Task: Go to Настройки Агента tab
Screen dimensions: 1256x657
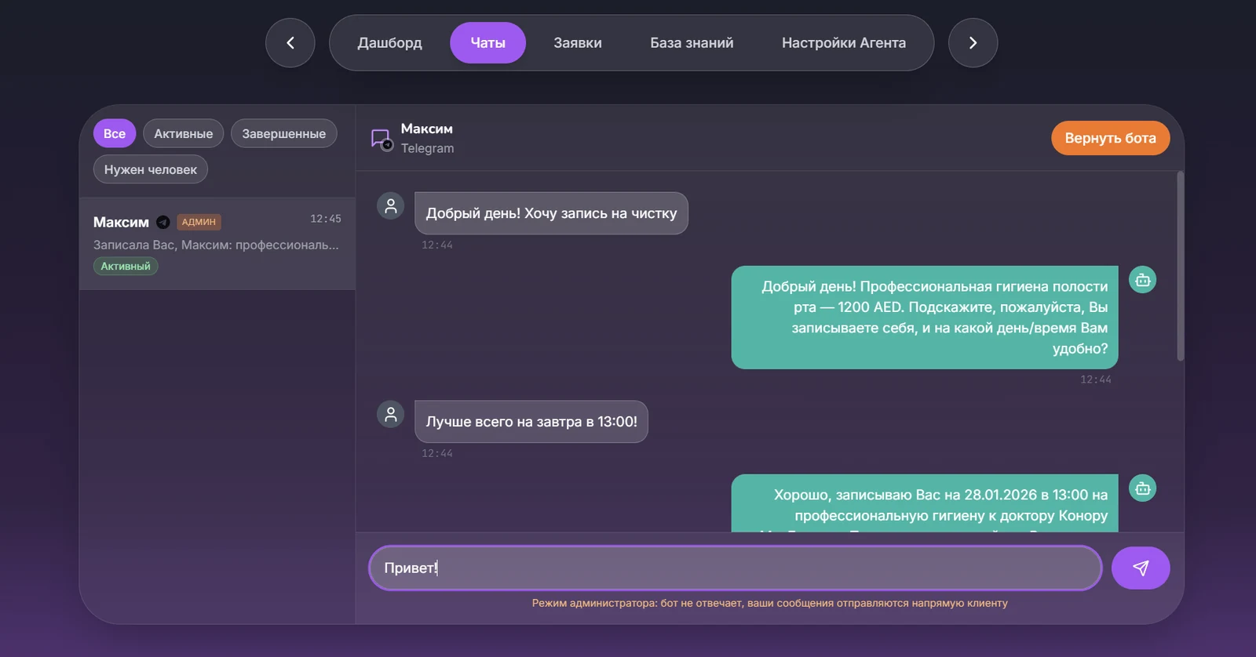Action: [x=844, y=43]
